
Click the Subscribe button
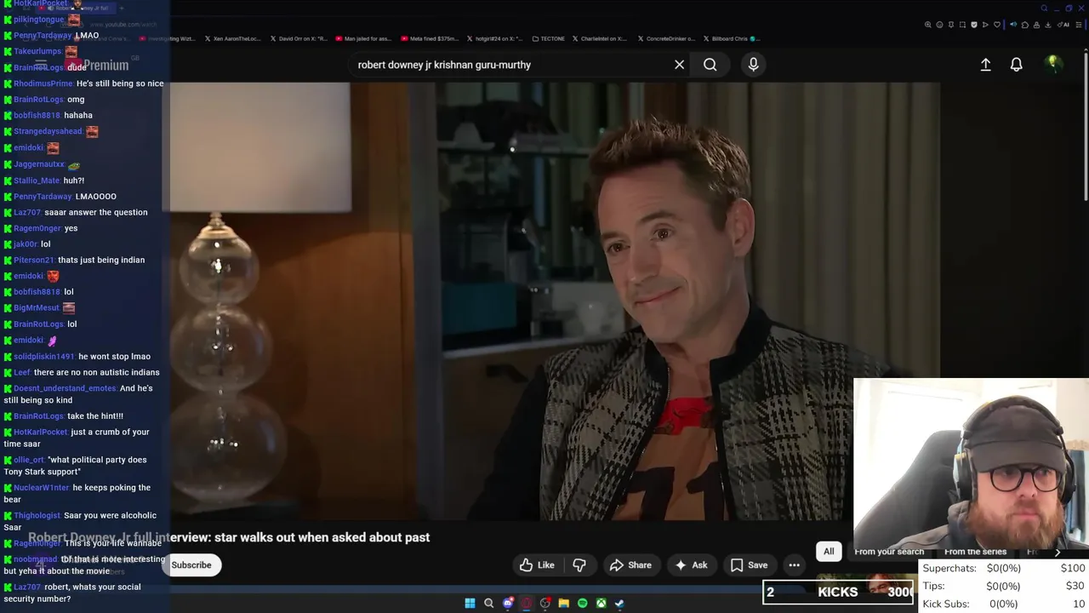(x=191, y=565)
